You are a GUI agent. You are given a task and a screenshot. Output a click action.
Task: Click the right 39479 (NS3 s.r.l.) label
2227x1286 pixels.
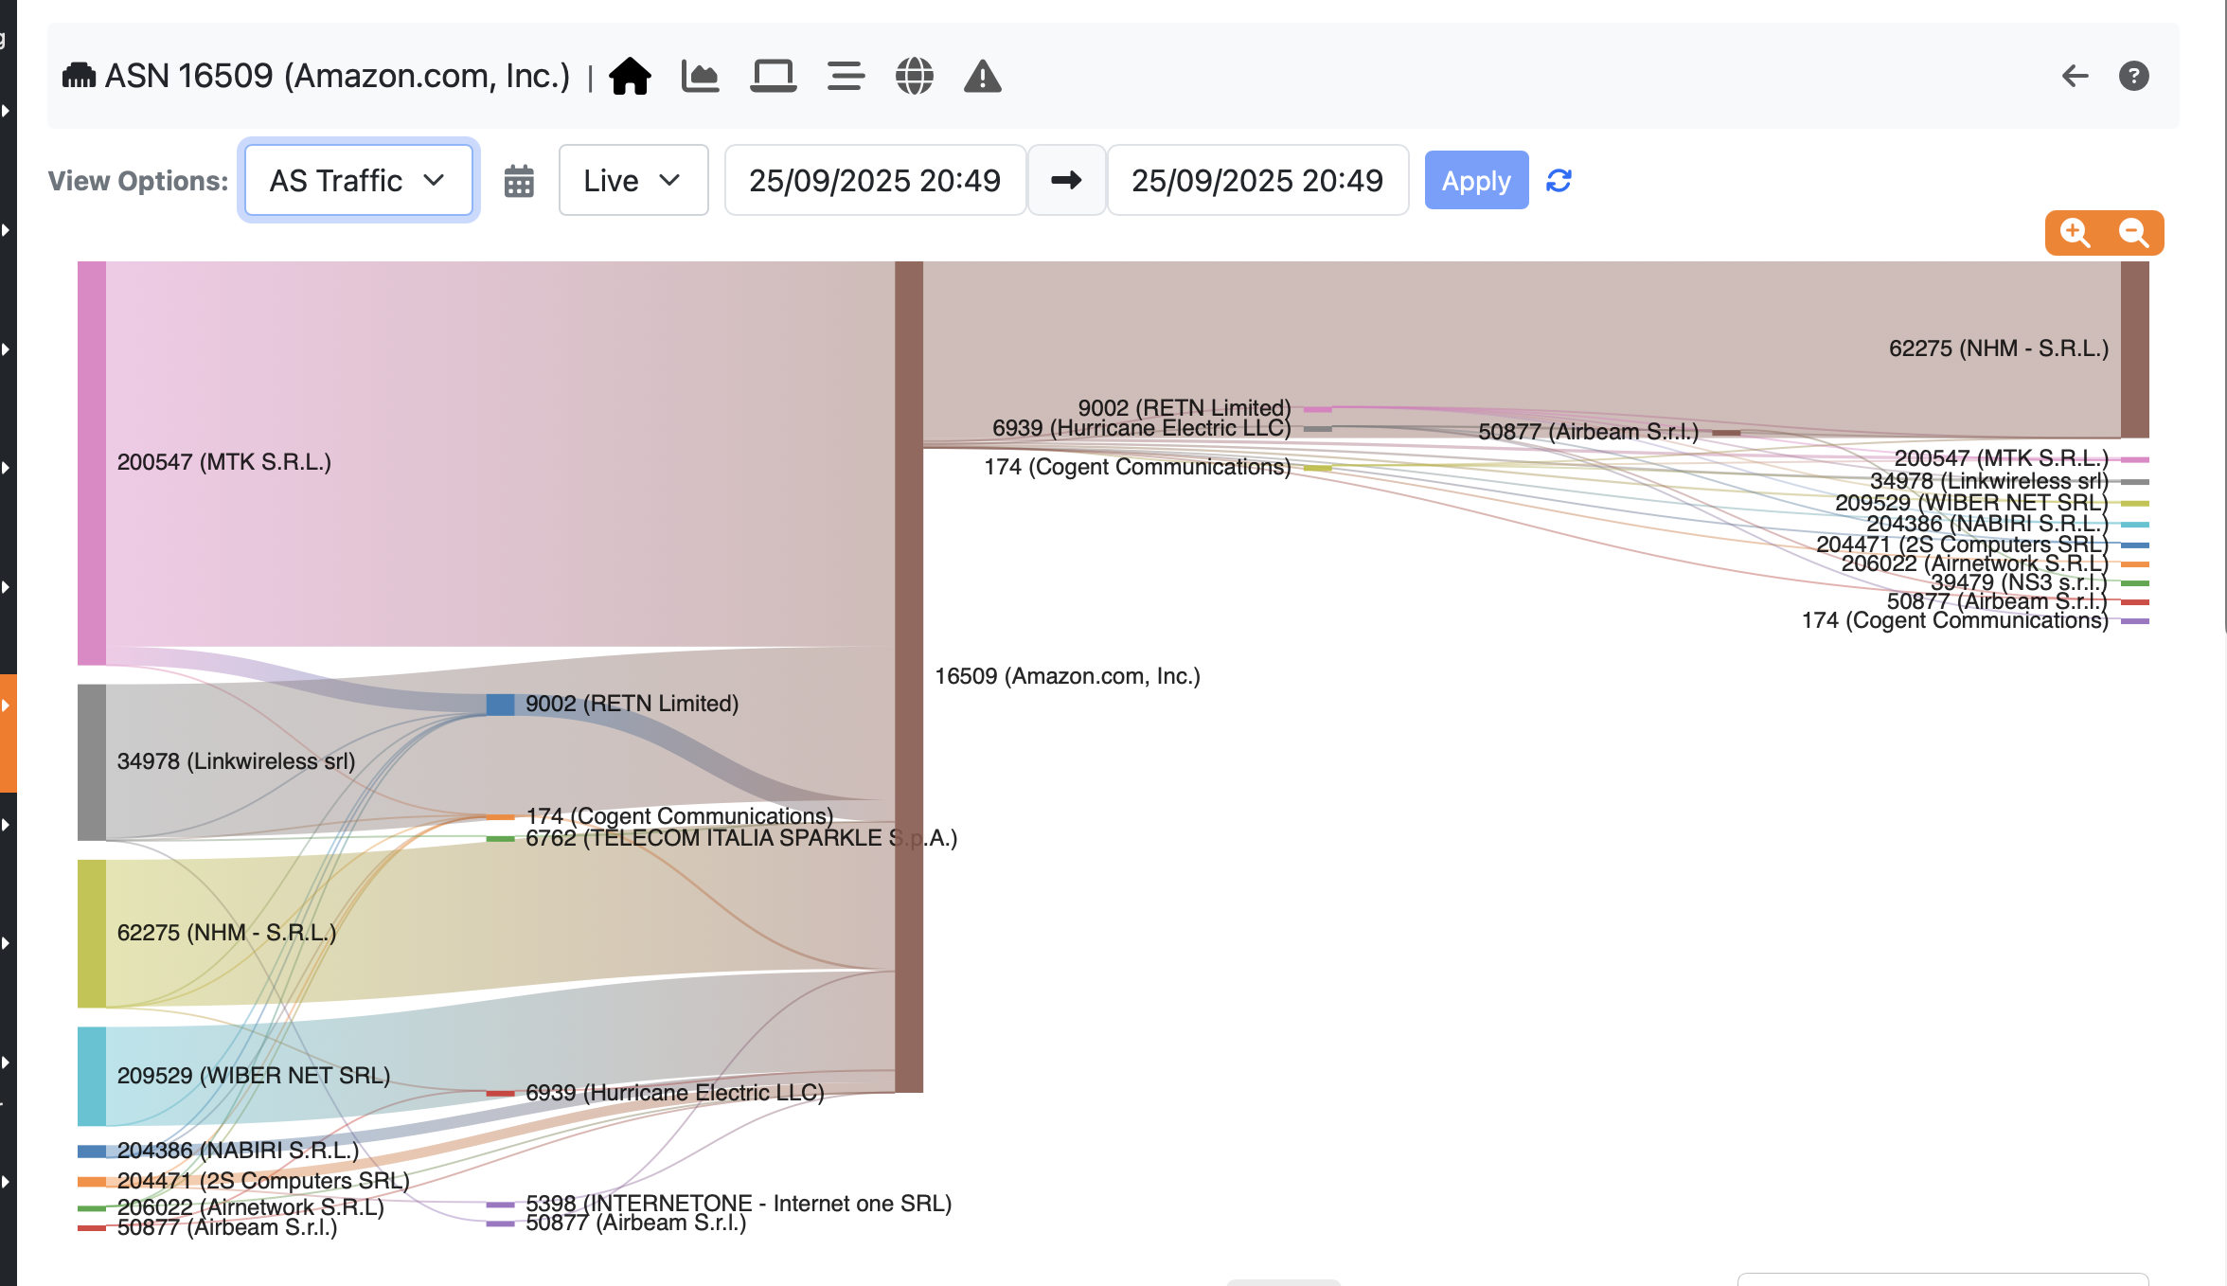[x=2020, y=582]
